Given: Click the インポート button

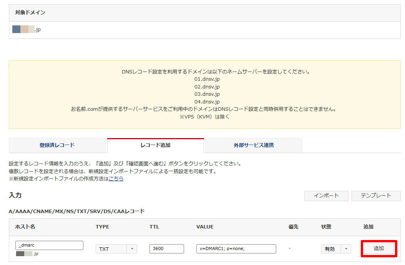Looking at the screenshot, I should click(326, 196).
